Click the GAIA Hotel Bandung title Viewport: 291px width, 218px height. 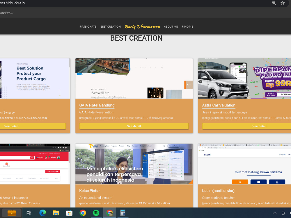97,105
